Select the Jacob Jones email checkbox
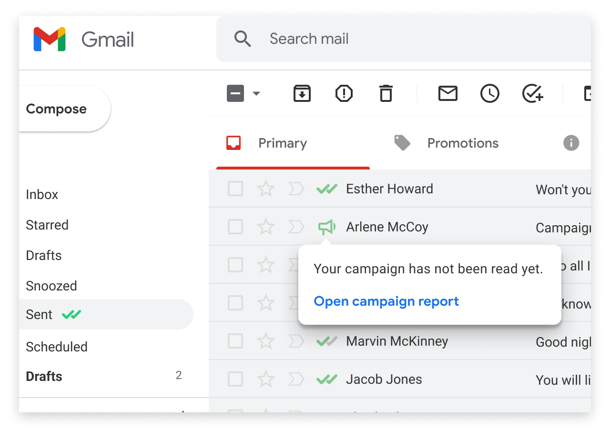 235,379
